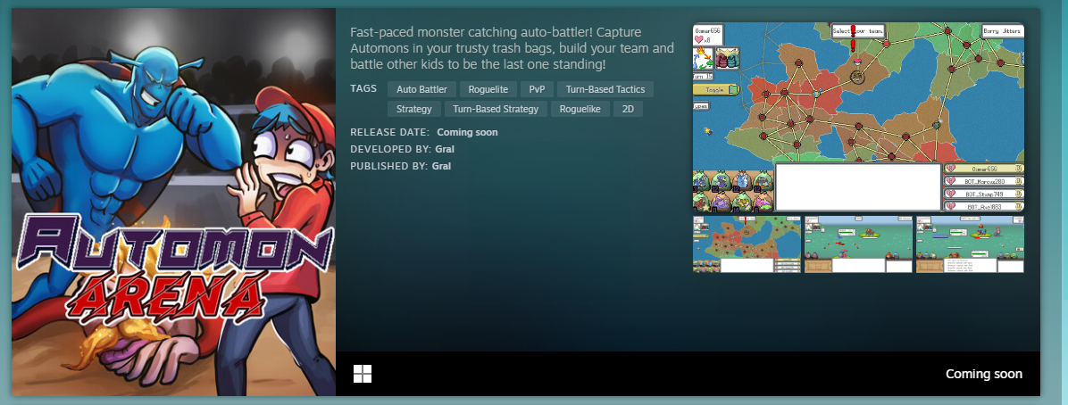Open the Auto Battler tag
This screenshot has height=405, width=1068.
click(x=421, y=89)
